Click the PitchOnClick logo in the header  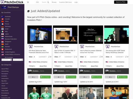(x=12, y=2)
